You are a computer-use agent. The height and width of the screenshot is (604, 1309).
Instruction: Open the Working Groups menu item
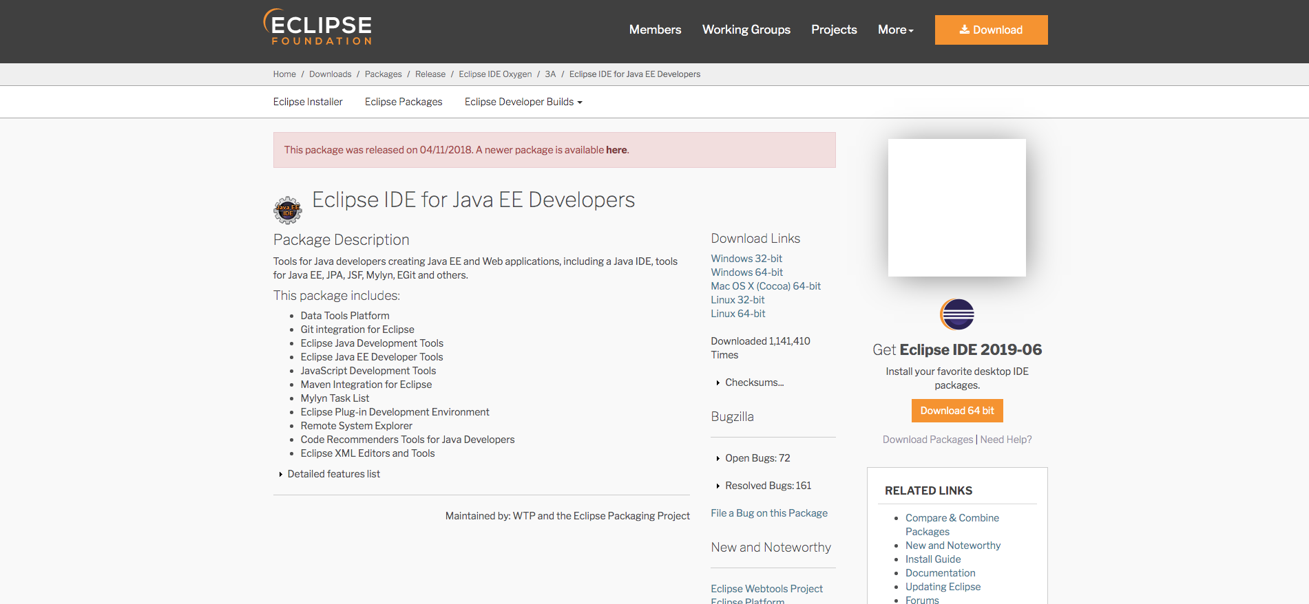[x=746, y=30]
